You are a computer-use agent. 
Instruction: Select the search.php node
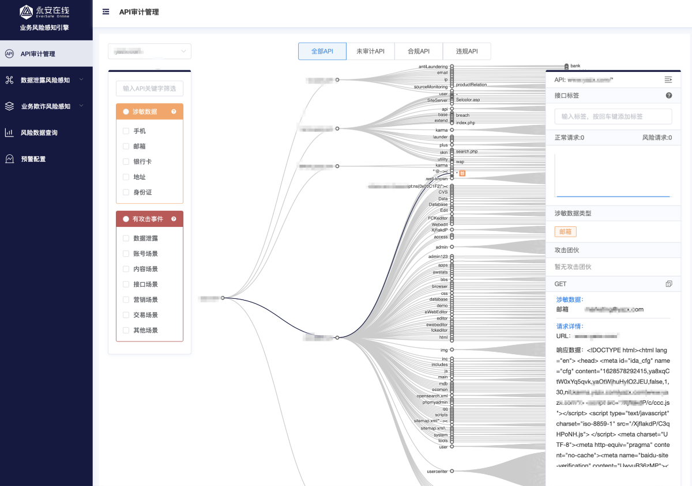coord(467,151)
